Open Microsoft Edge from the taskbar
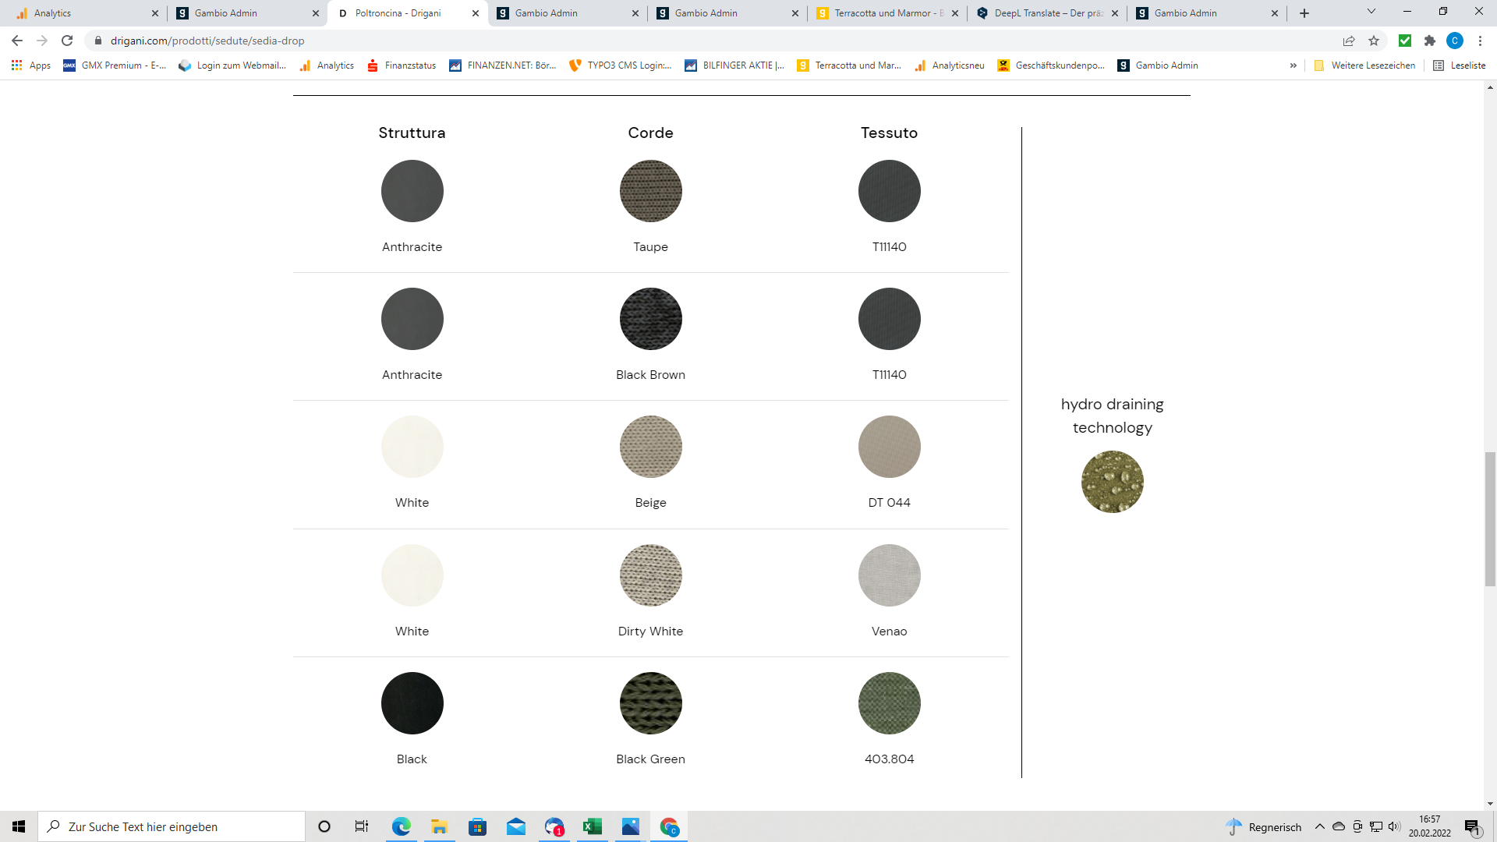This screenshot has height=842, width=1497. click(x=401, y=826)
